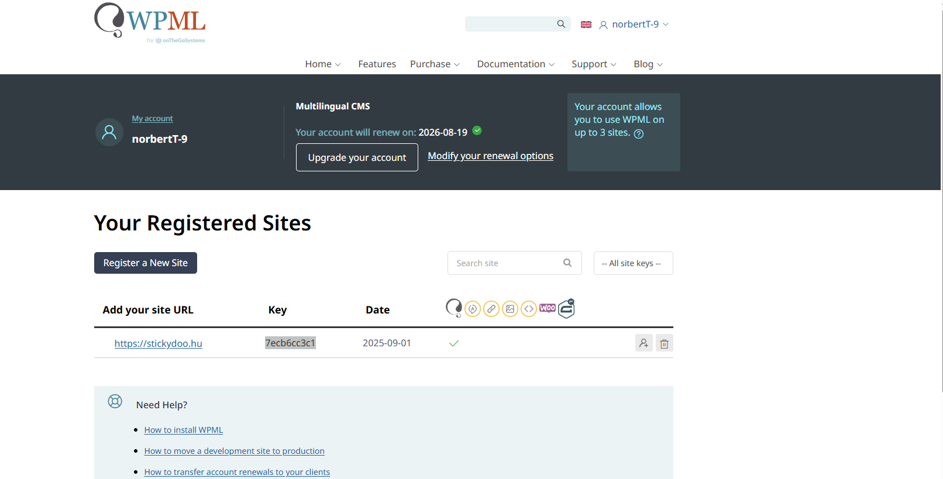Viewport: 943px width, 479px height.
Task: Click the Your Registered Sites heading
Action: coord(202,223)
